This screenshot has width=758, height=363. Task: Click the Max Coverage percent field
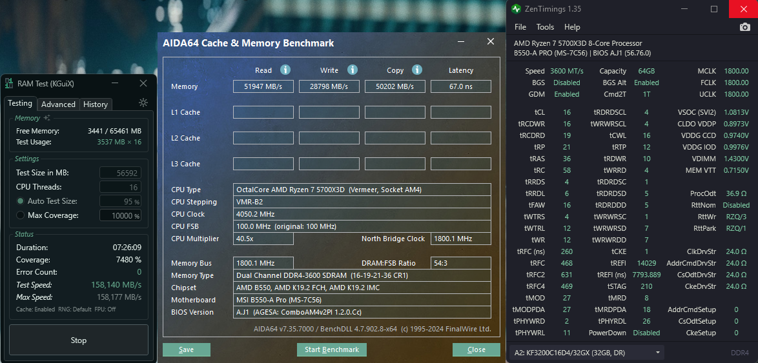click(120, 215)
